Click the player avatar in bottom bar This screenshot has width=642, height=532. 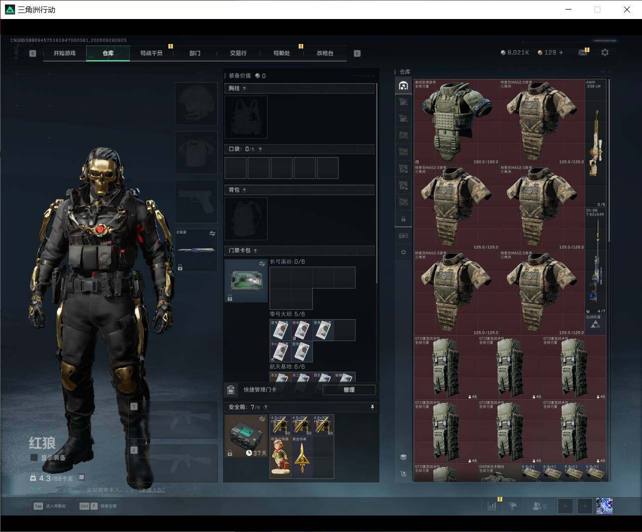tap(604, 506)
